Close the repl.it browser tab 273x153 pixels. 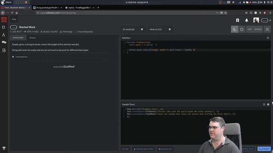tap(93, 8)
